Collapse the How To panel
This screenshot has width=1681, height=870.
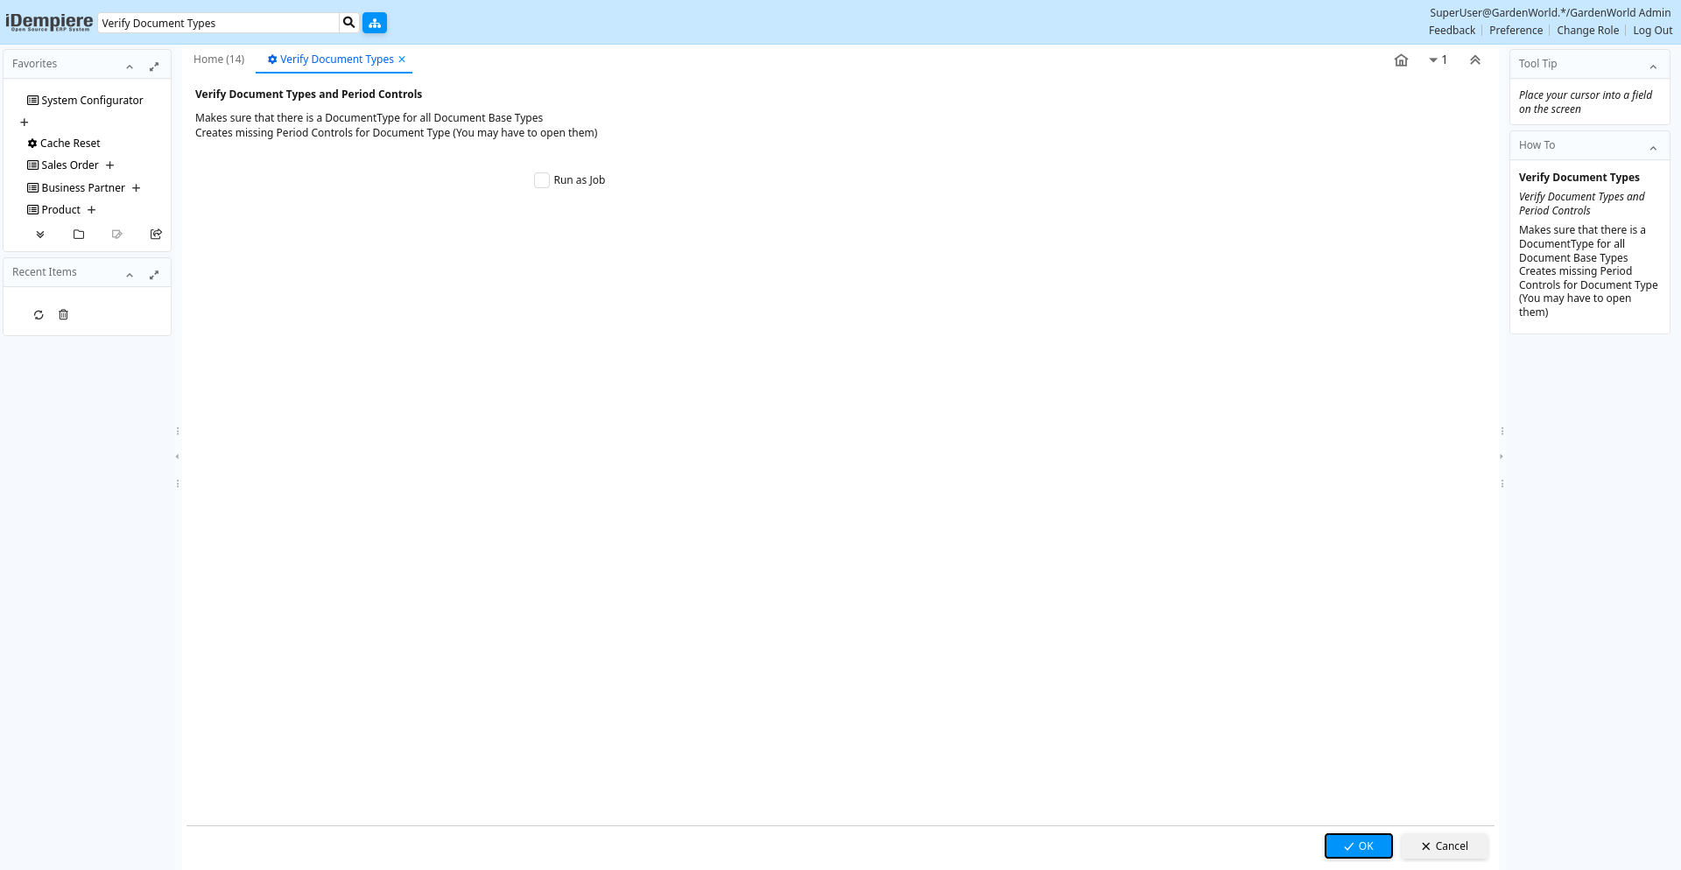pyautogui.click(x=1653, y=148)
